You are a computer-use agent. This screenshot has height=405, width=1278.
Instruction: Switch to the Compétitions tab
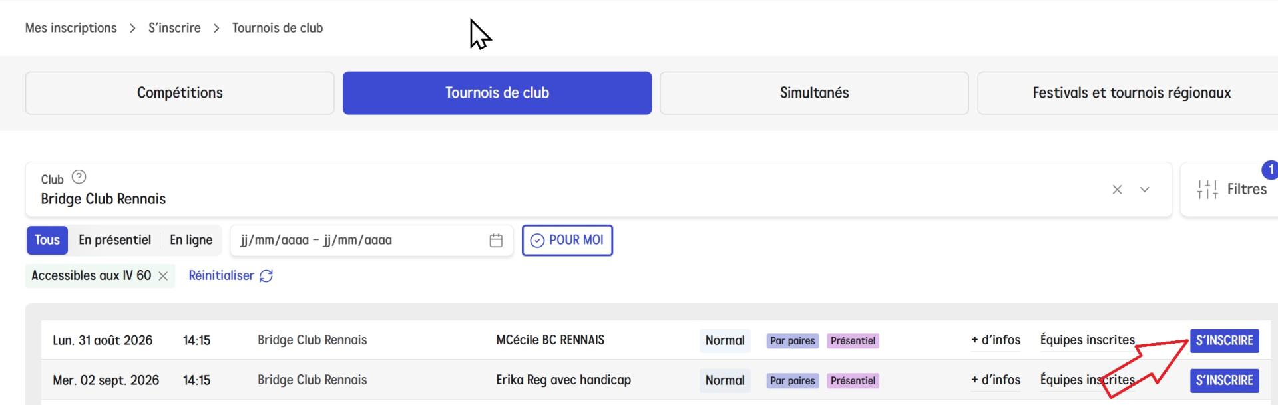pos(180,93)
